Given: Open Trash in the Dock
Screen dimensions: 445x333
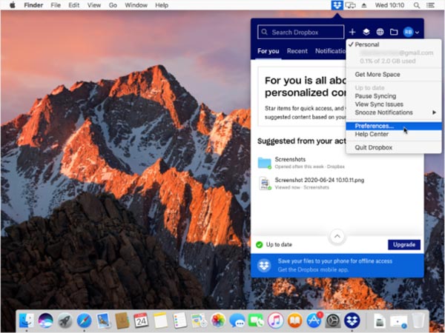Looking at the screenshot, I should click(418, 320).
